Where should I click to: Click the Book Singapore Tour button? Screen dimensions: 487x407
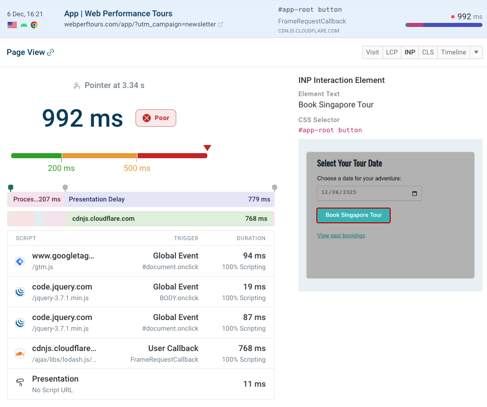354,215
